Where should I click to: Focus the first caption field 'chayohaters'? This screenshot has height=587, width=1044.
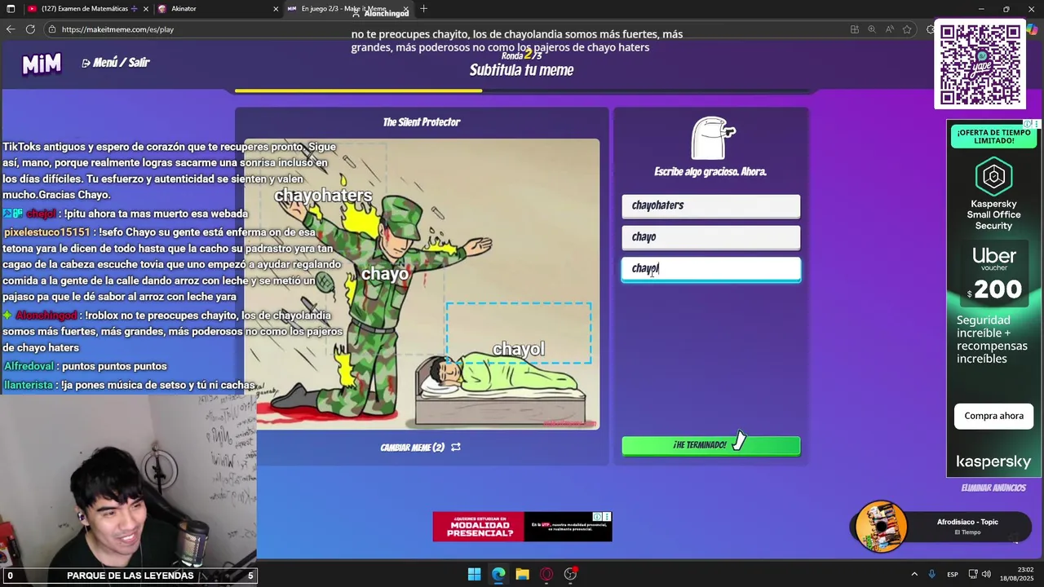(x=710, y=205)
